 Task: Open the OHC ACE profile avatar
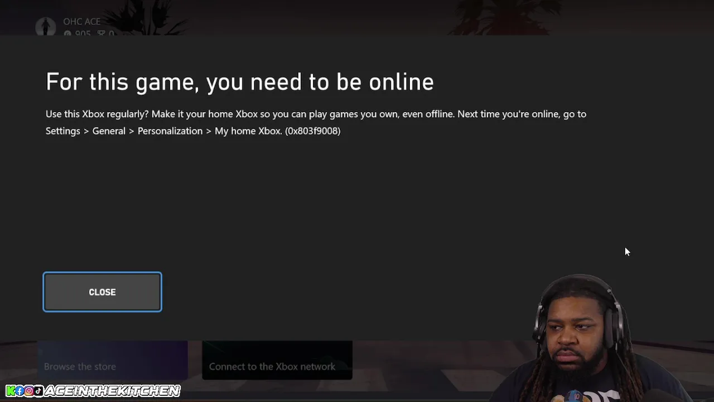pyautogui.click(x=46, y=27)
